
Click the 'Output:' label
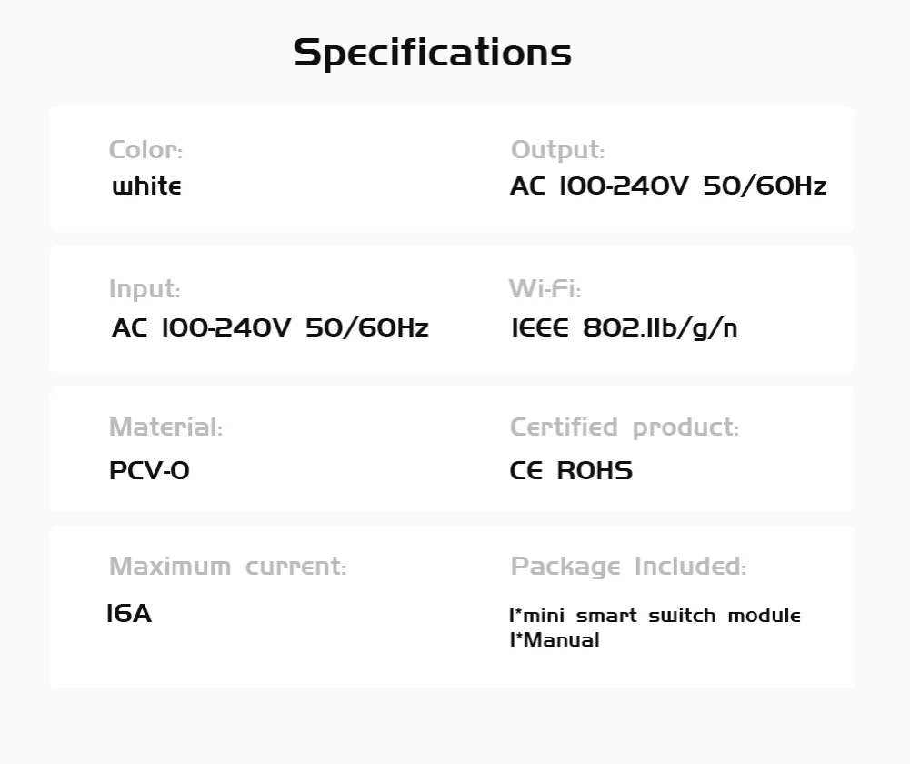(x=557, y=150)
